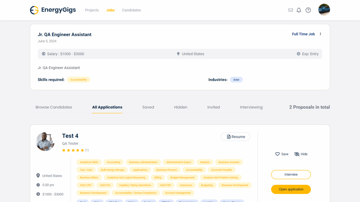Click the Test 4 candidate profile photo
The width and height of the screenshot is (360, 202).
(x=45, y=142)
